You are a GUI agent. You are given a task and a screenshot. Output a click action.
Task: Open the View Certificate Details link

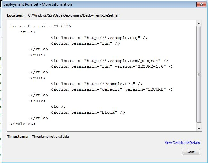tap(182, 143)
